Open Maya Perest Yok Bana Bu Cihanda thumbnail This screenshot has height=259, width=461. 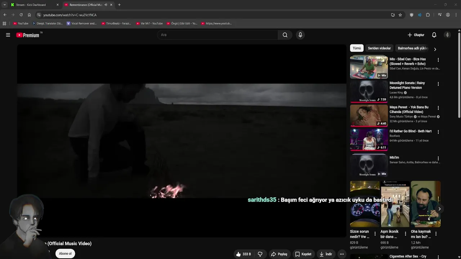pos(369,115)
